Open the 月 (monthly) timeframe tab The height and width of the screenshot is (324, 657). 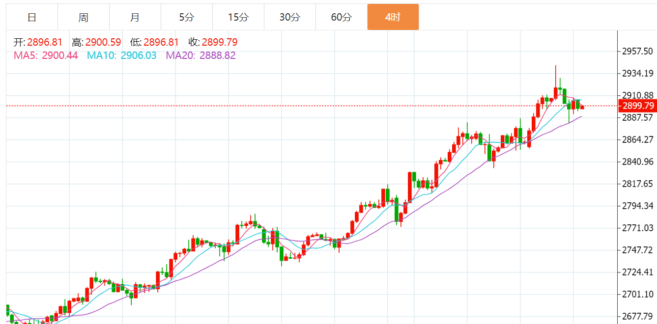click(135, 17)
